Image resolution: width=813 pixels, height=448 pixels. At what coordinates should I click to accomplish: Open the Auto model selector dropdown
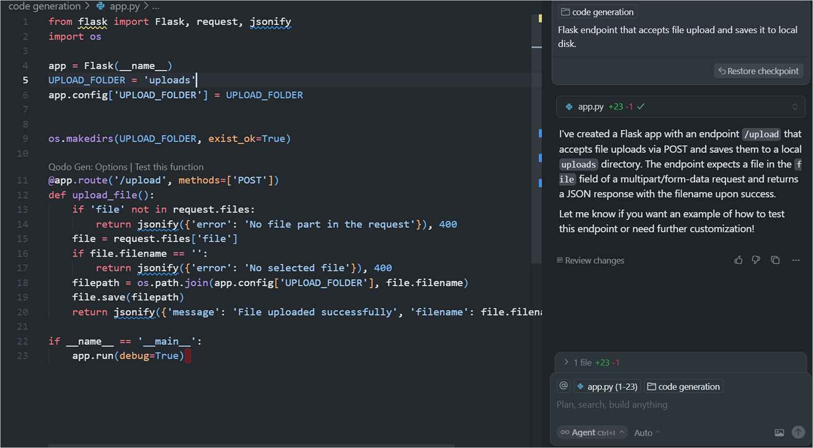(647, 433)
